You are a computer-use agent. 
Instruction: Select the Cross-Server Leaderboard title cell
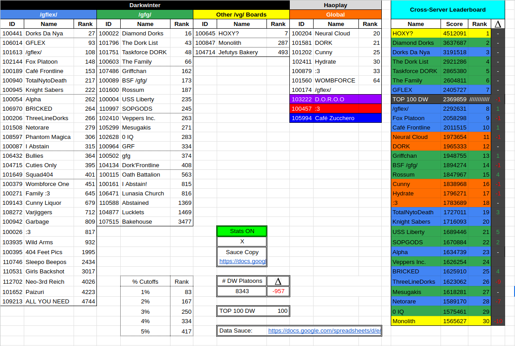448,9
